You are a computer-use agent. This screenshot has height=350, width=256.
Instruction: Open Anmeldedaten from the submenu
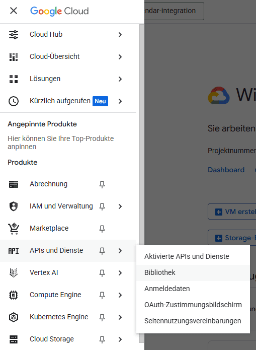click(x=193, y=289)
